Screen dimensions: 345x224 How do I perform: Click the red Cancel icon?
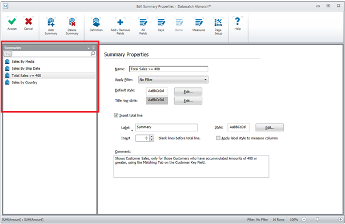click(x=29, y=21)
